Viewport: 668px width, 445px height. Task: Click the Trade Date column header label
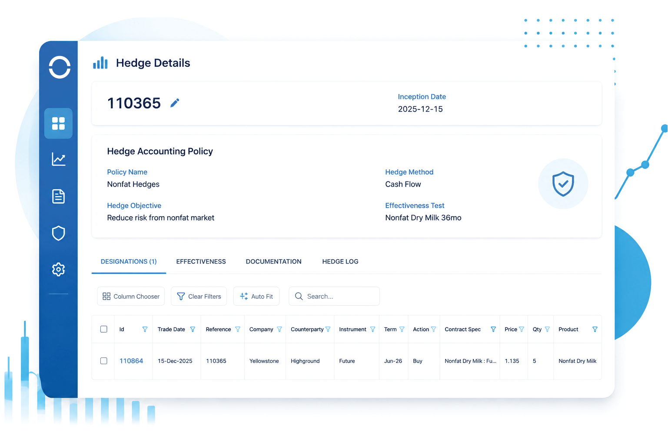pos(171,330)
